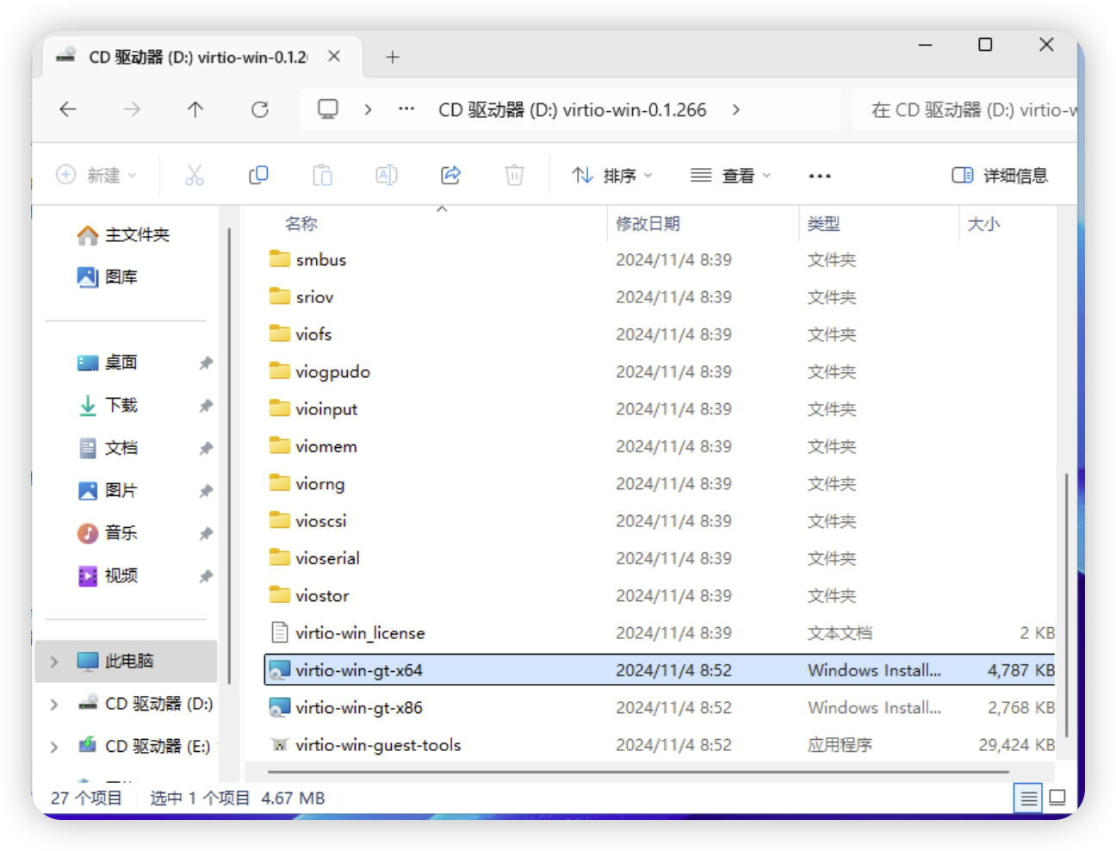Screen dimensions: 1116x851
Task: Select the virtio-win-gt-x64 installer icon
Action: [x=279, y=670]
